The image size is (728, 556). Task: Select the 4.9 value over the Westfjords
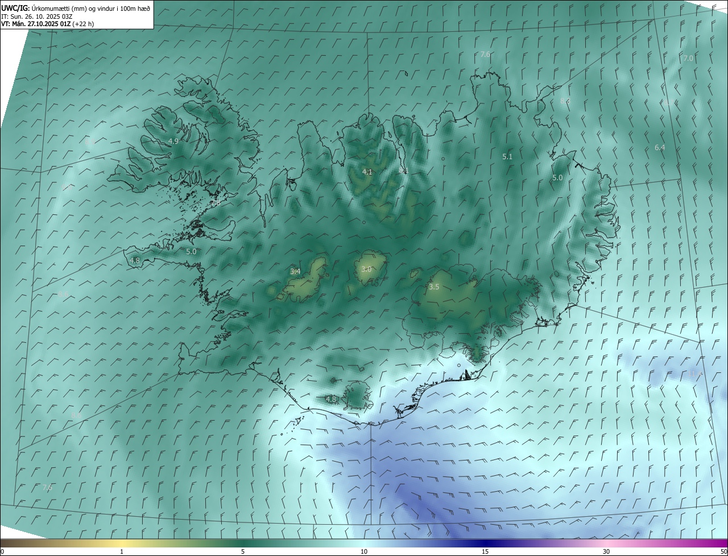pos(173,141)
